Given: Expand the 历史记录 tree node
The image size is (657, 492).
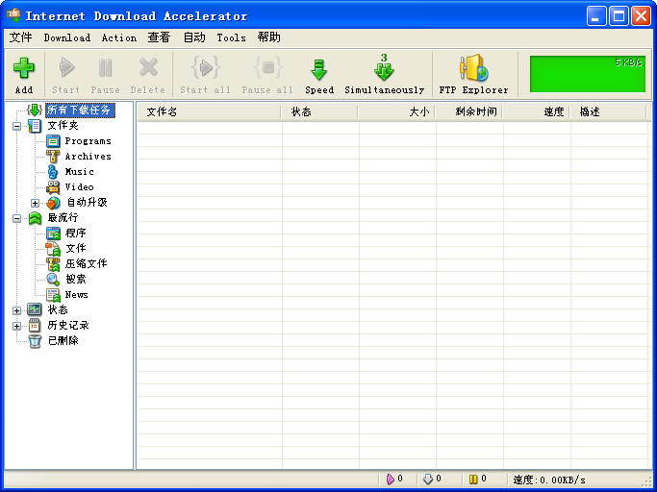Looking at the screenshot, I should (x=16, y=326).
